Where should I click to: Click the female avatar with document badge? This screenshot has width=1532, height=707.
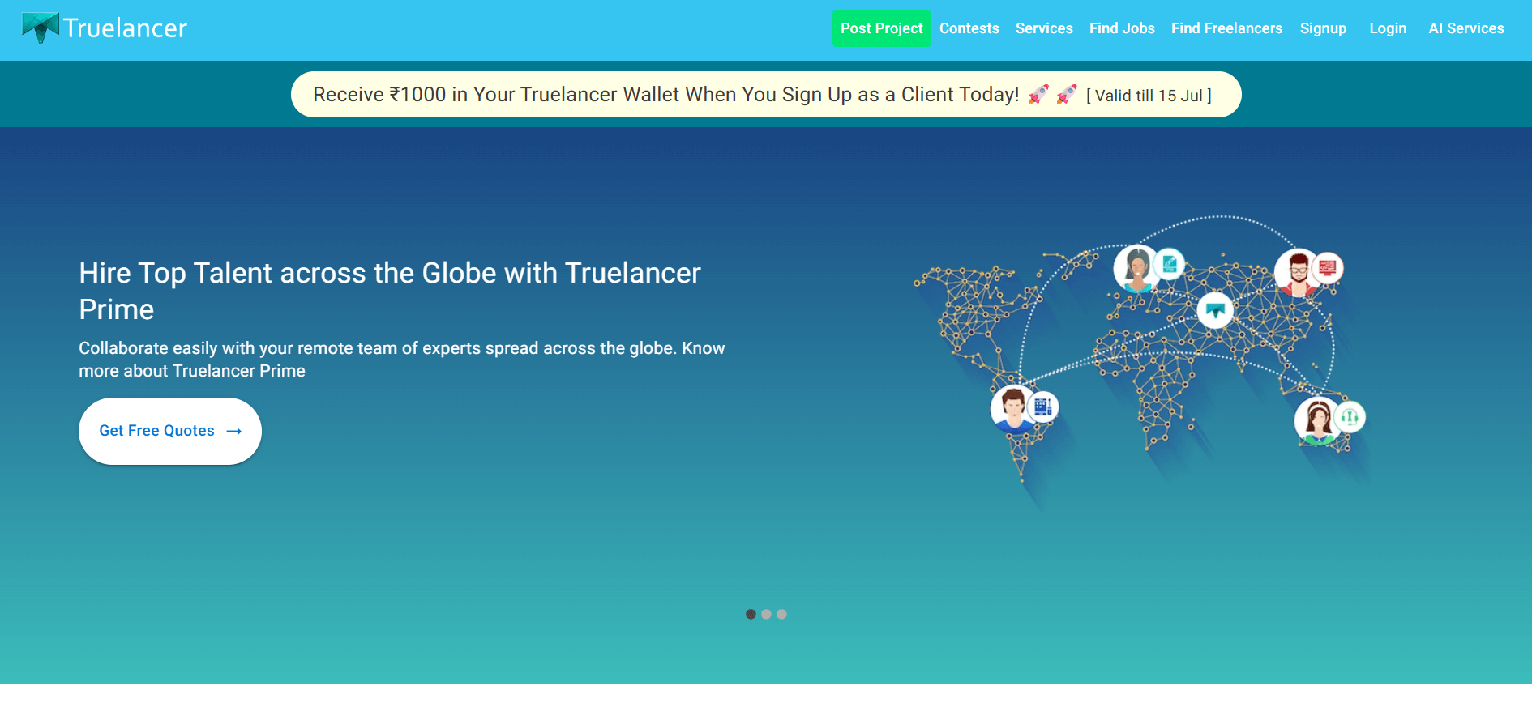click(x=1137, y=268)
